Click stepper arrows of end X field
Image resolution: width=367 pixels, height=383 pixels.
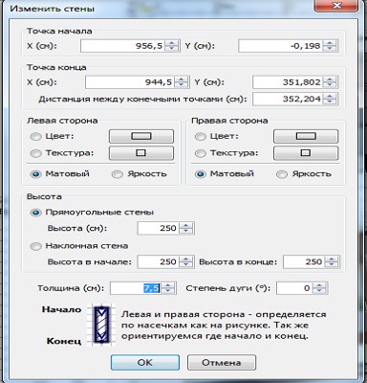182,82
